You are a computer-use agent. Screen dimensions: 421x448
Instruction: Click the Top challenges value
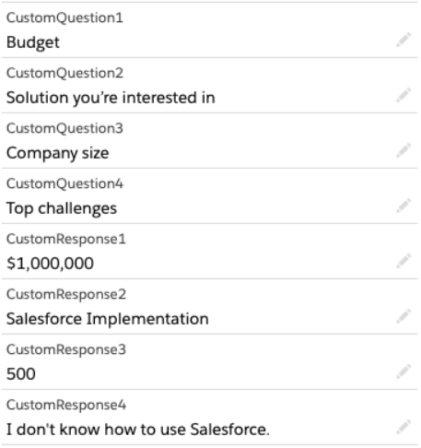coord(62,208)
